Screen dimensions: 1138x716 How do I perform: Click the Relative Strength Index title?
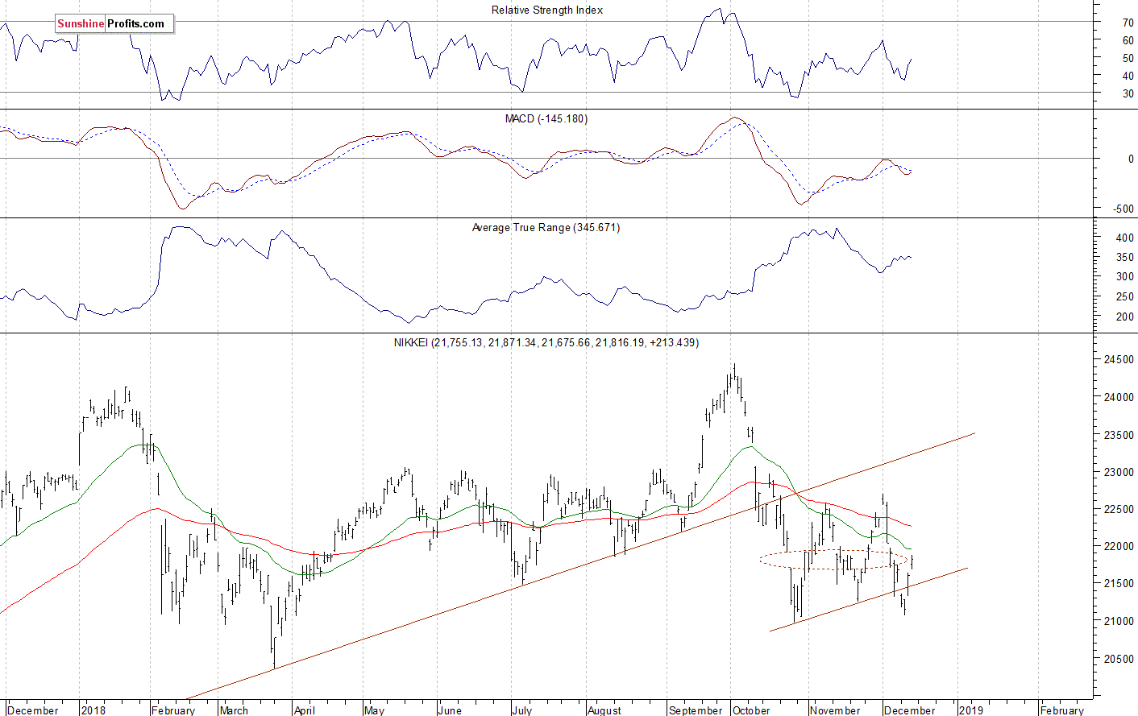pos(547,10)
